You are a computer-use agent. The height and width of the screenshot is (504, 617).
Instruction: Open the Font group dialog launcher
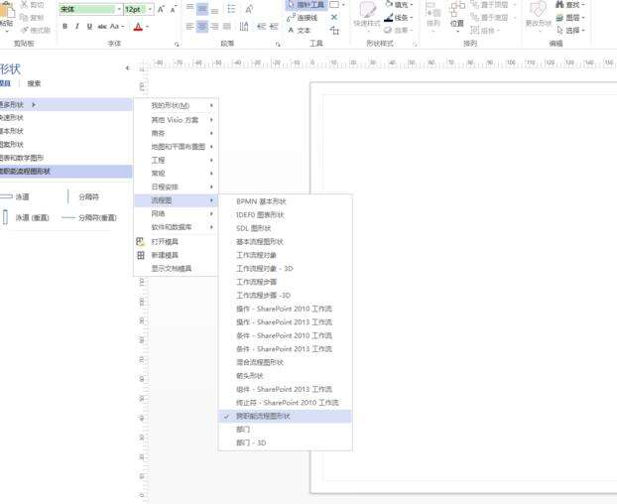(x=177, y=45)
